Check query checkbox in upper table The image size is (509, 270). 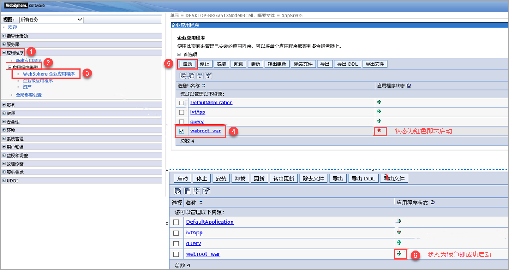click(182, 122)
